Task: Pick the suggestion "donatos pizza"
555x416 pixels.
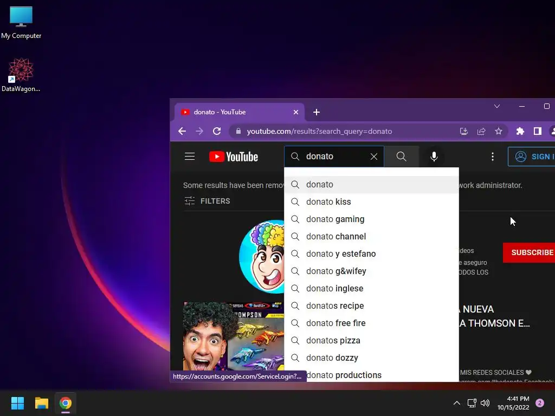Action: tap(371, 340)
